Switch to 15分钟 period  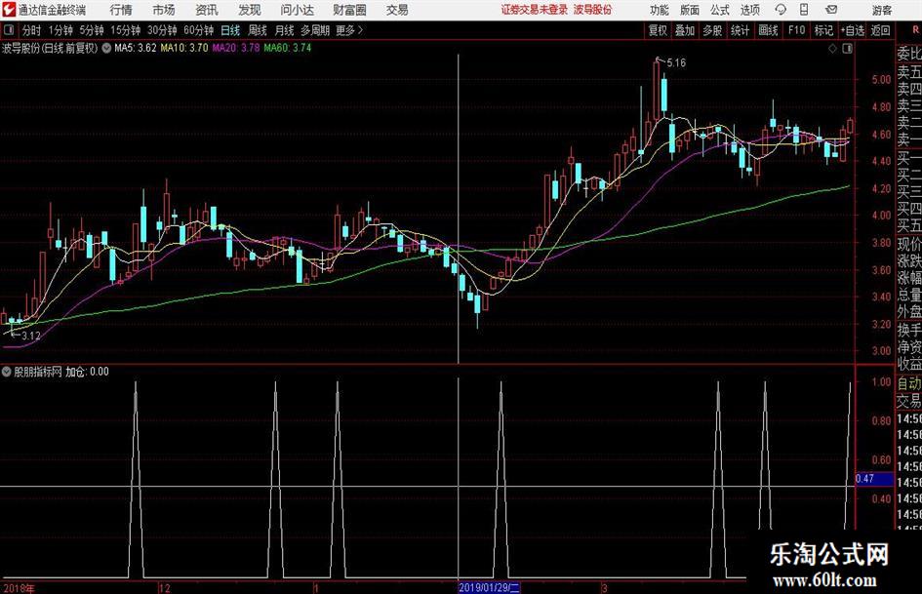(x=126, y=30)
